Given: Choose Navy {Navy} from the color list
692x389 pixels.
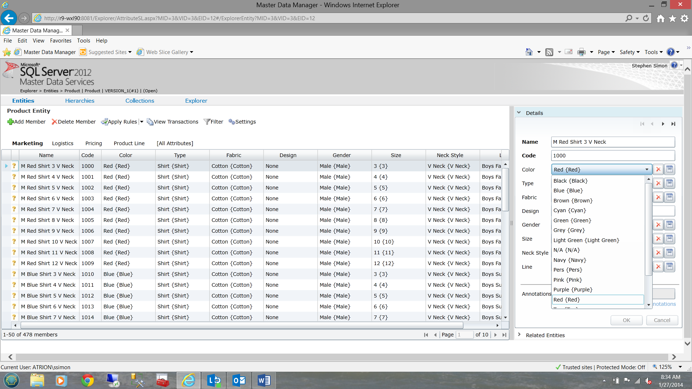Looking at the screenshot, I should tap(569, 260).
